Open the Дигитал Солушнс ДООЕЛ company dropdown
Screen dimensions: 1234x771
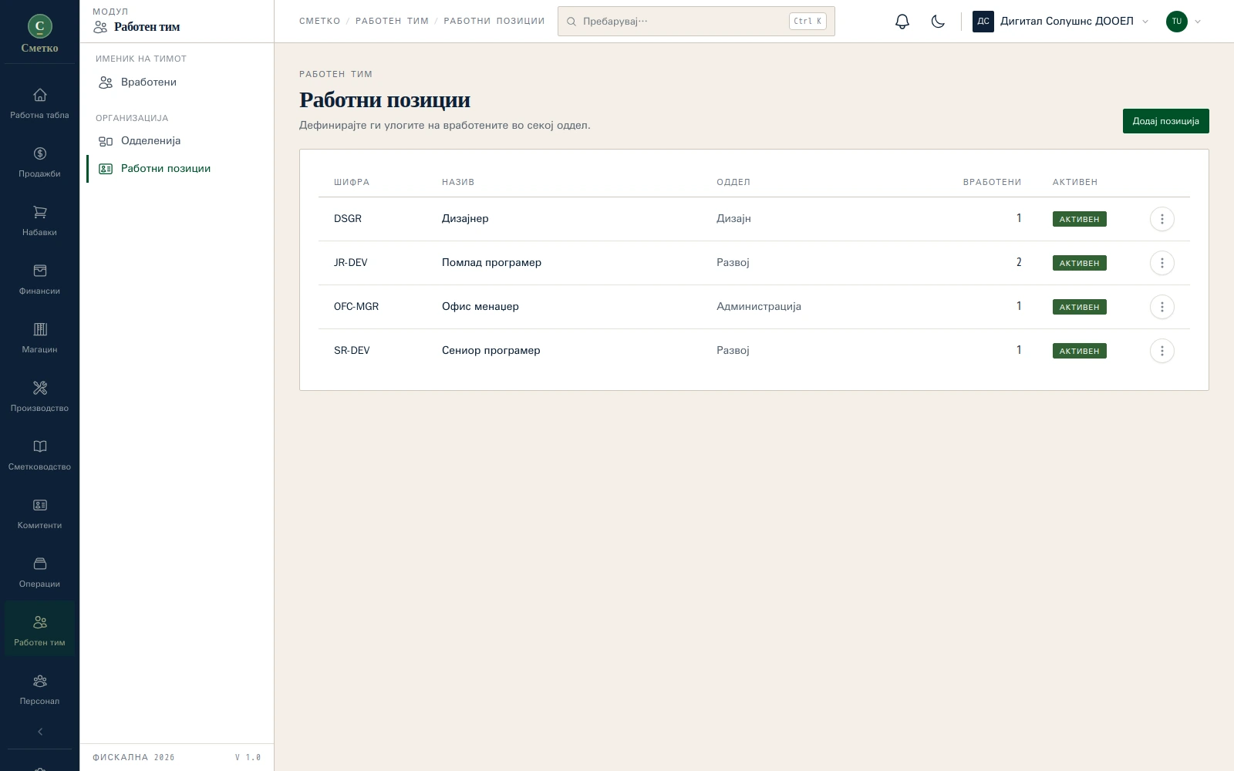tap(1061, 22)
